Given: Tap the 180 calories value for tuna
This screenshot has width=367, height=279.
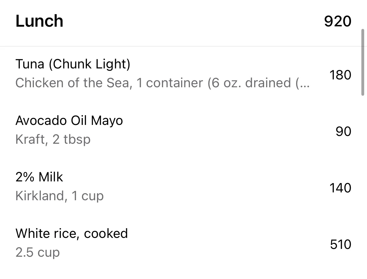Looking at the screenshot, I should [x=340, y=75].
